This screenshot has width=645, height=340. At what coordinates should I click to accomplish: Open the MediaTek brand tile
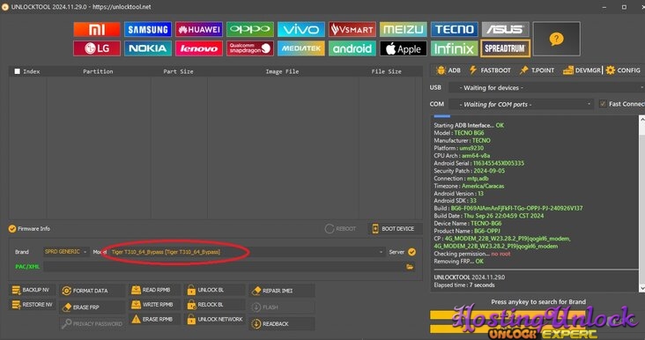coord(301,48)
